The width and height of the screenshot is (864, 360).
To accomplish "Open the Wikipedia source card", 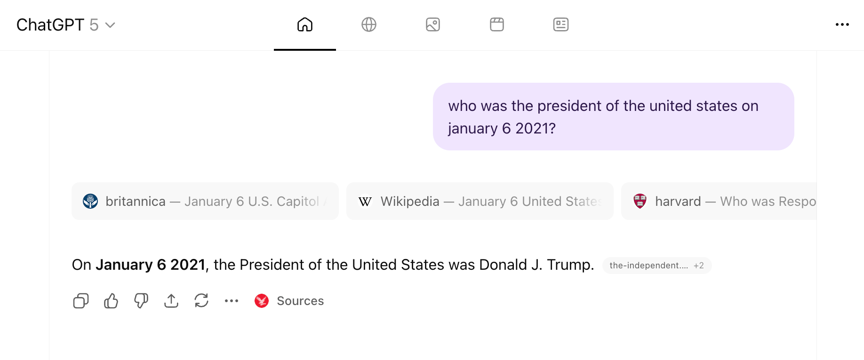I will click(x=480, y=201).
